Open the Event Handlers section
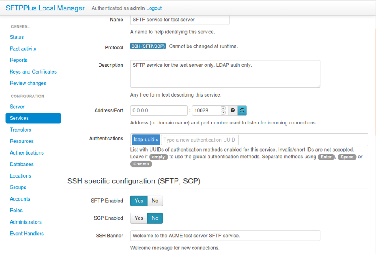Viewport: 376px width, 254px height. 27,233
